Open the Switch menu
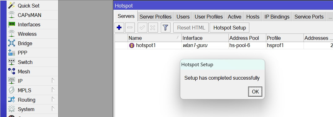The width and height of the screenshot is (333, 117). (x=32, y=62)
